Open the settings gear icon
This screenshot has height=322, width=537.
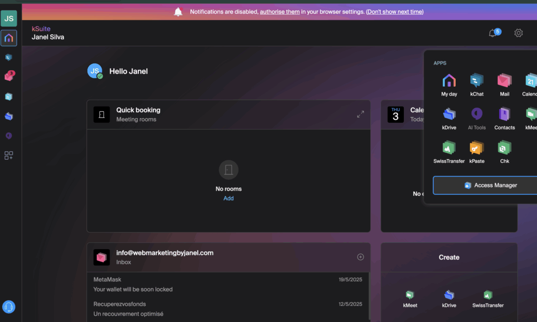pyautogui.click(x=519, y=33)
